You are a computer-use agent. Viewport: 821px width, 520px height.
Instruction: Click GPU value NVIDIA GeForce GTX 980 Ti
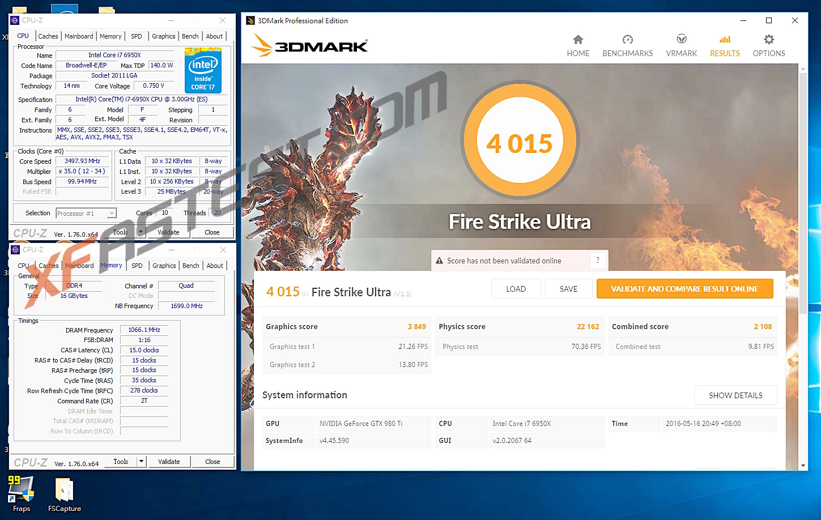click(361, 424)
